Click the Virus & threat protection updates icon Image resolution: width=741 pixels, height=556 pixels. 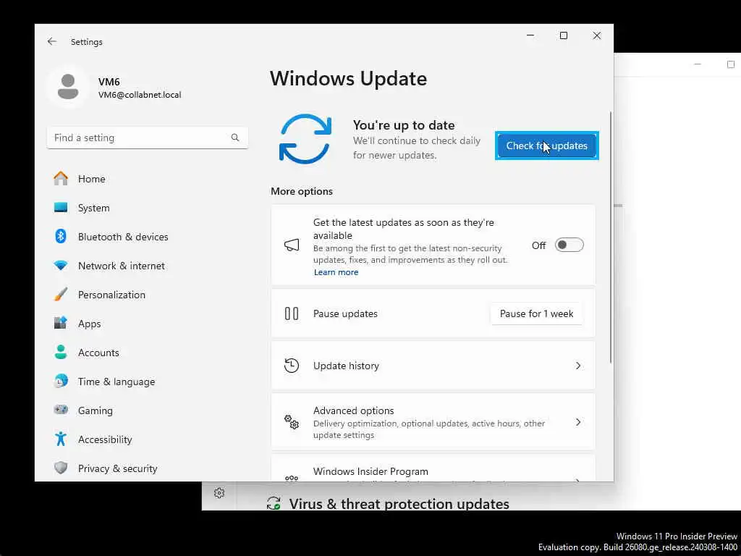pos(274,504)
